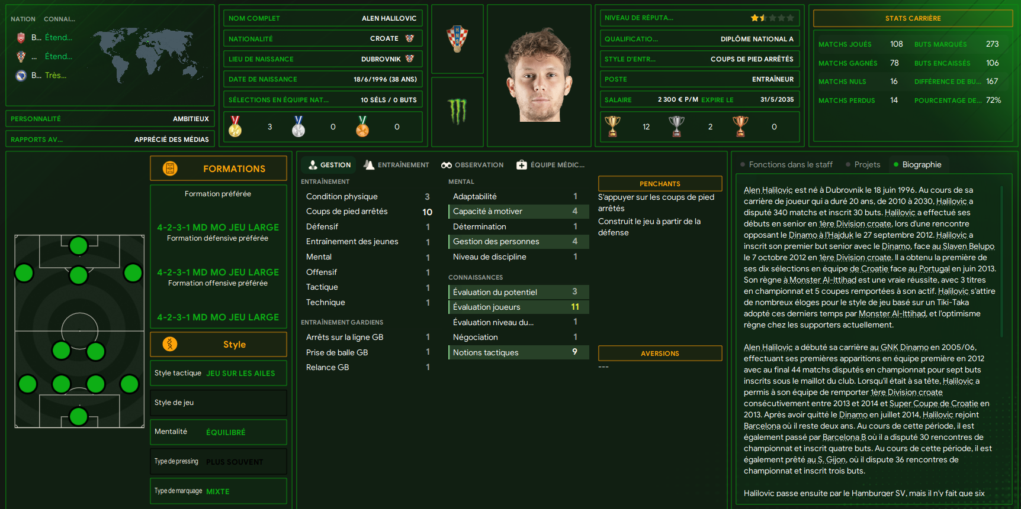Click the gold trophy icon
This screenshot has width=1021, height=509.
612,126
